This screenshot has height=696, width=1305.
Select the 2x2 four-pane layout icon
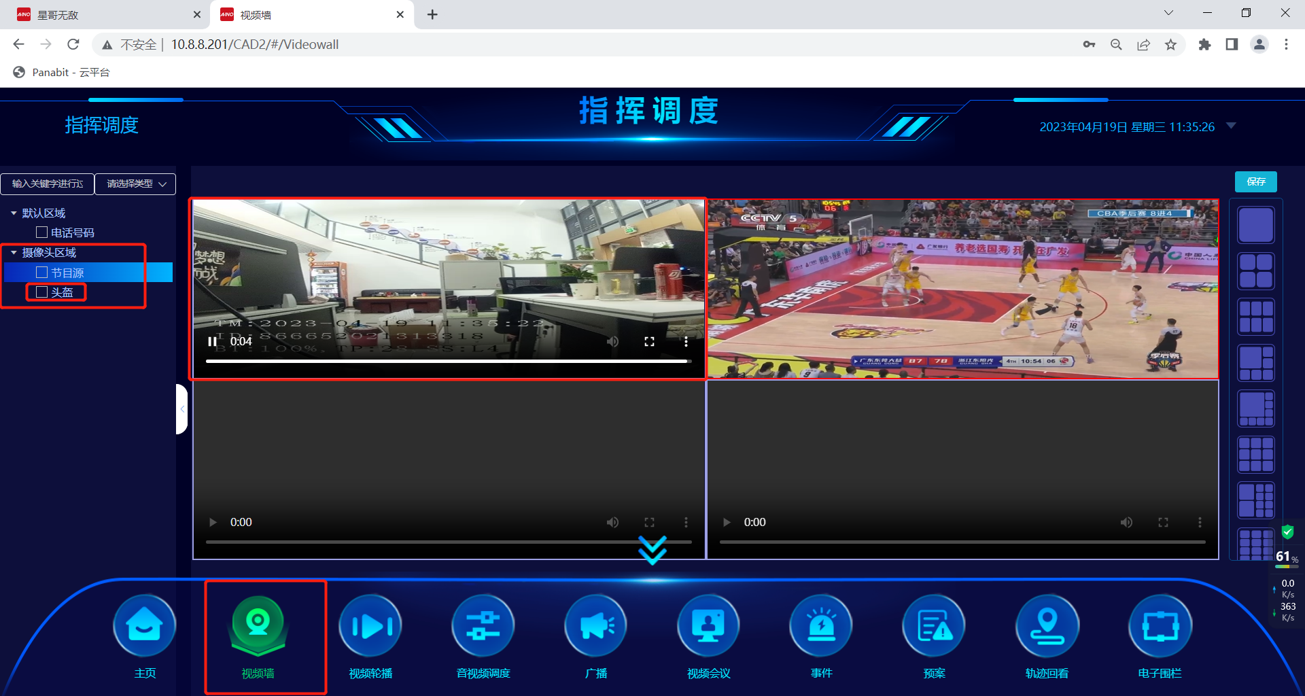click(x=1255, y=271)
